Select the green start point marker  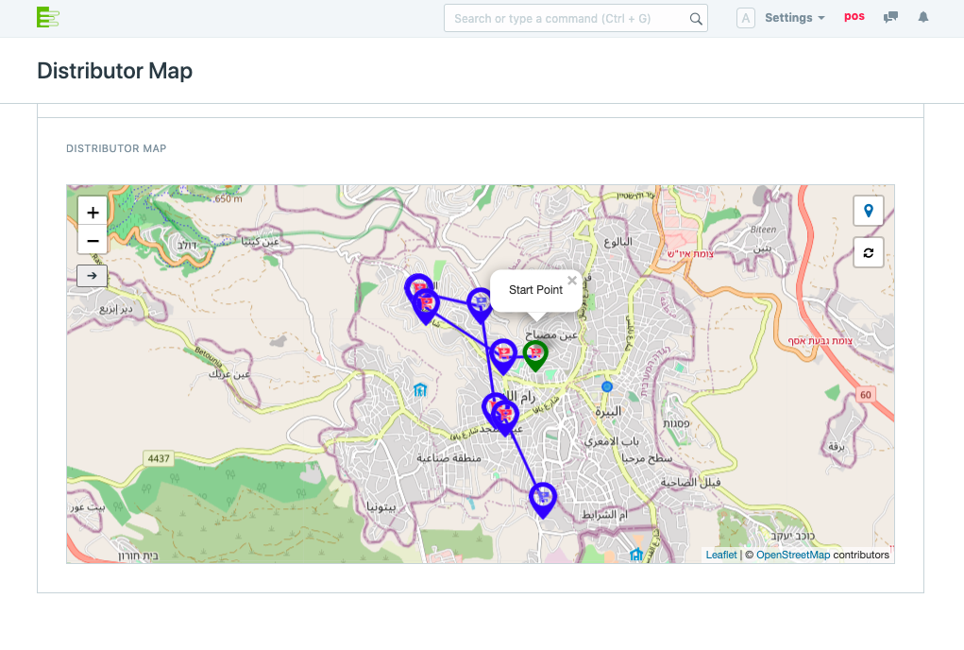coord(535,354)
